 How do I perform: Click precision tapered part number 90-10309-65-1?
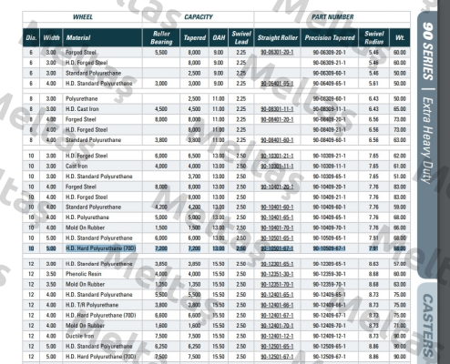(x=330, y=177)
